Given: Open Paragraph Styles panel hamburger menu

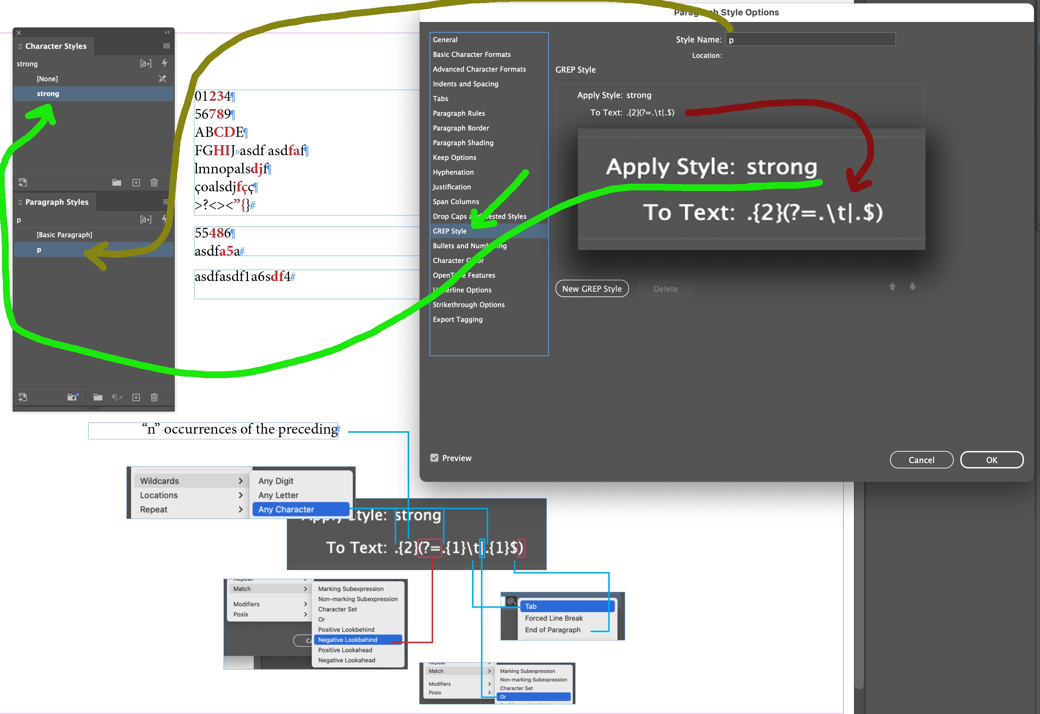Looking at the screenshot, I should click(166, 202).
